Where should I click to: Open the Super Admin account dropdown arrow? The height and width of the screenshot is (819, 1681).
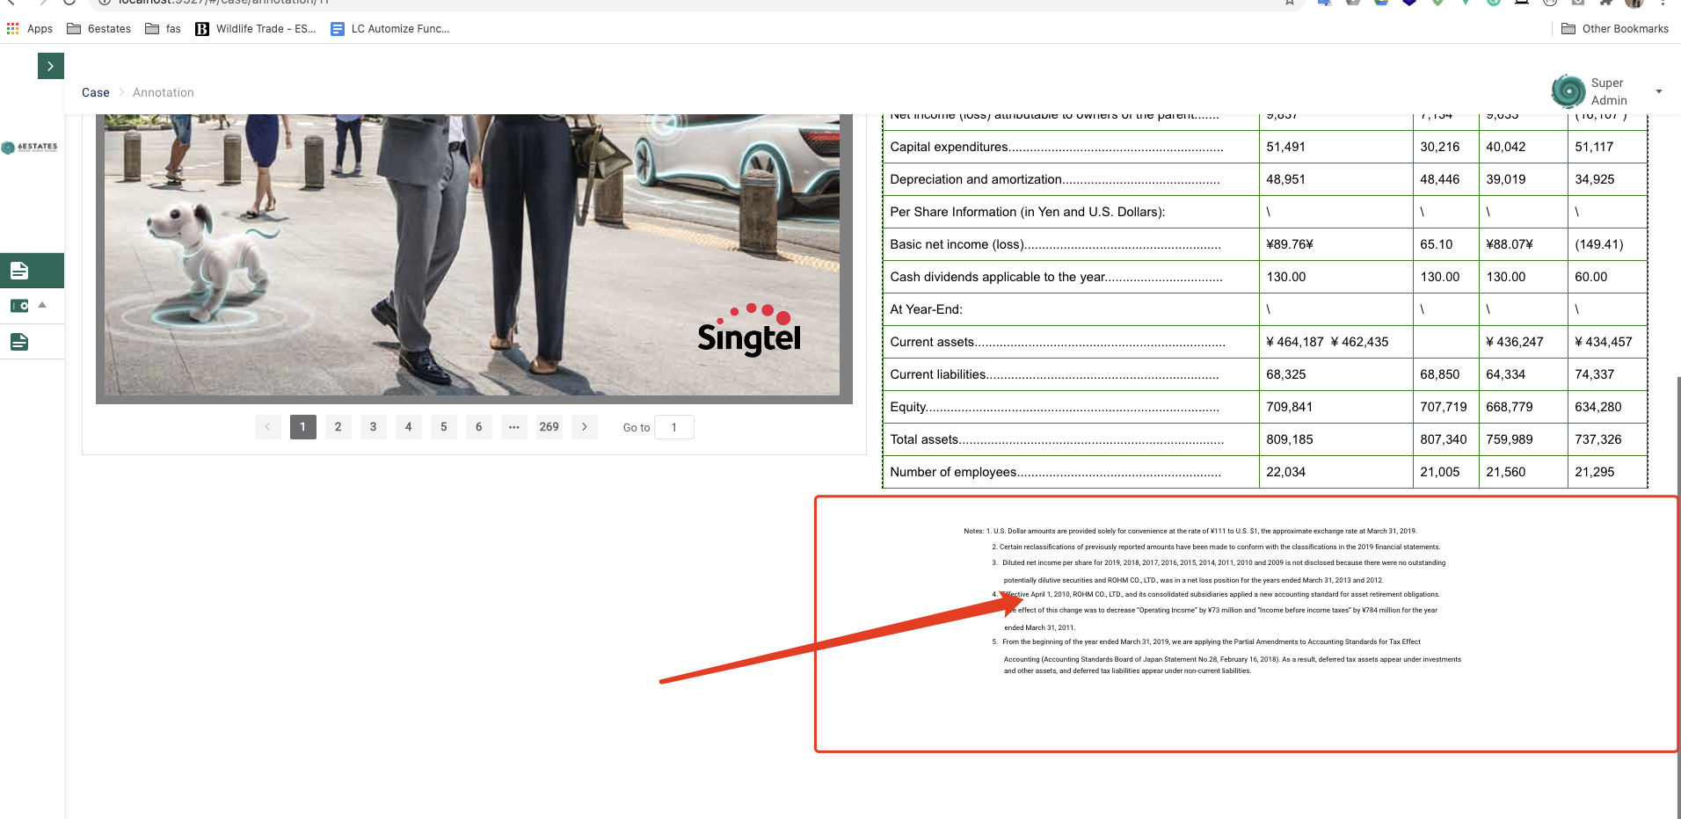[x=1659, y=91]
